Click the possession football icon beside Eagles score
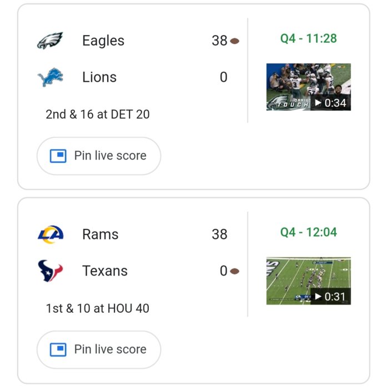The image size is (387, 389). click(234, 41)
